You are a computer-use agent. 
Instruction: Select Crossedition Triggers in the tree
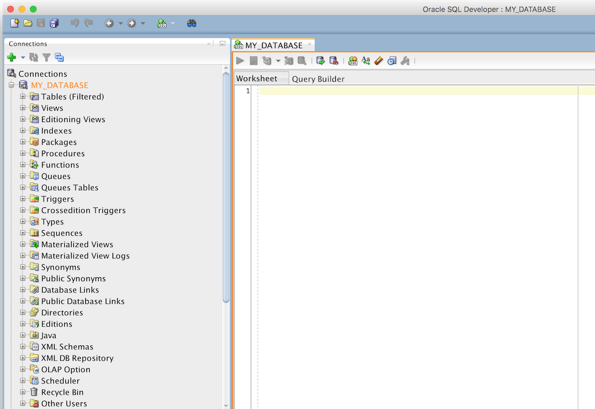pos(83,210)
